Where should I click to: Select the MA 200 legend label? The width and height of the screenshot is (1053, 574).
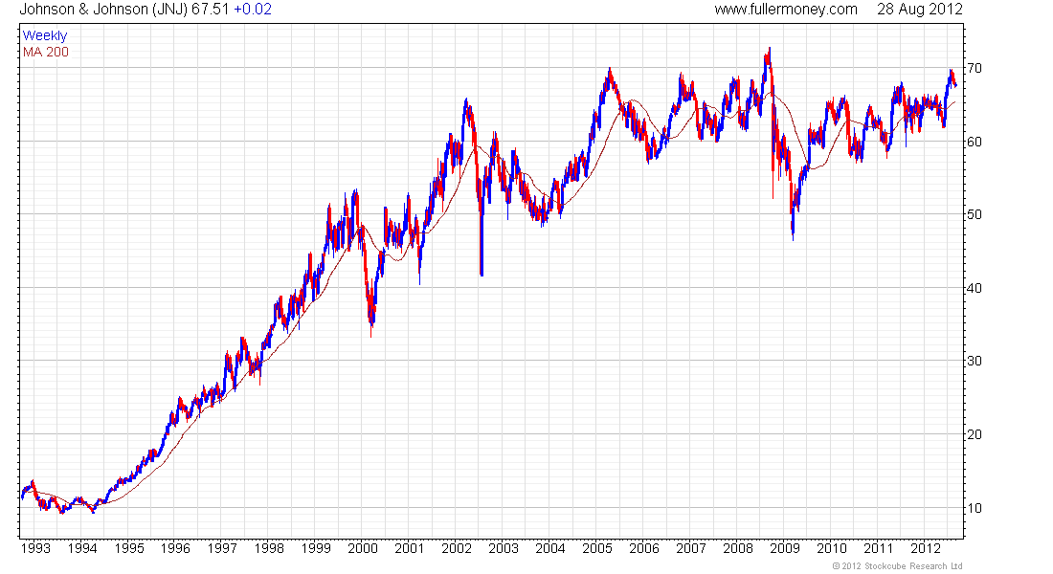pyautogui.click(x=46, y=53)
